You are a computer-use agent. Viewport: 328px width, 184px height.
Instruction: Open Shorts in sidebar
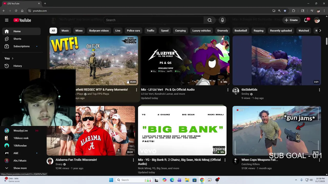pos(22,39)
